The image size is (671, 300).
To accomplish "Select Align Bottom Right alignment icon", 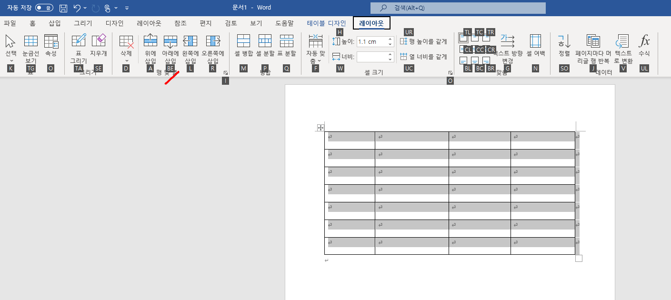I will pyautogui.click(x=486, y=61).
